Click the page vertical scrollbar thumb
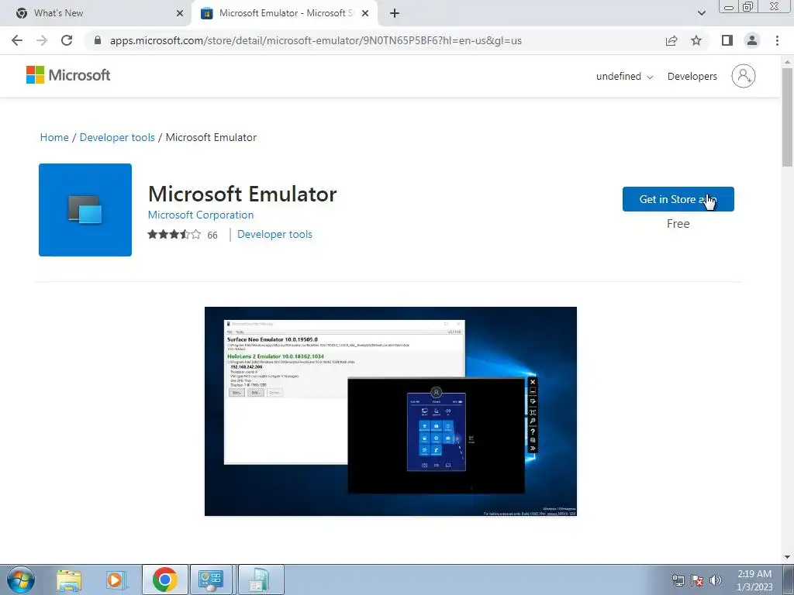This screenshot has width=794, height=595. pyautogui.click(x=787, y=117)
